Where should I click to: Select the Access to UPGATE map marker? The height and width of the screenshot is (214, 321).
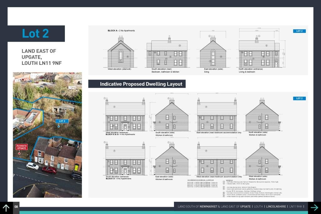(x=22, y=147)
